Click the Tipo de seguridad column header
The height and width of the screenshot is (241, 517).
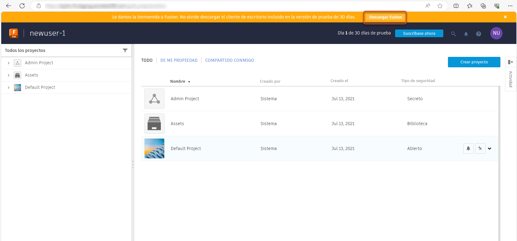[418, 81]
